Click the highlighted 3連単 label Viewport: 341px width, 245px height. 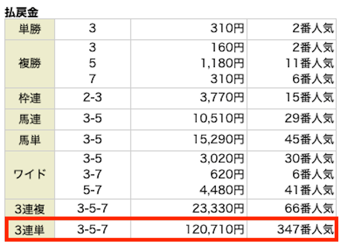tap(30, 230)
